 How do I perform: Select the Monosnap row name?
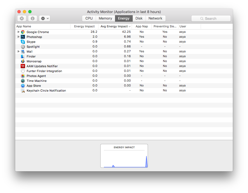point(34,61)
